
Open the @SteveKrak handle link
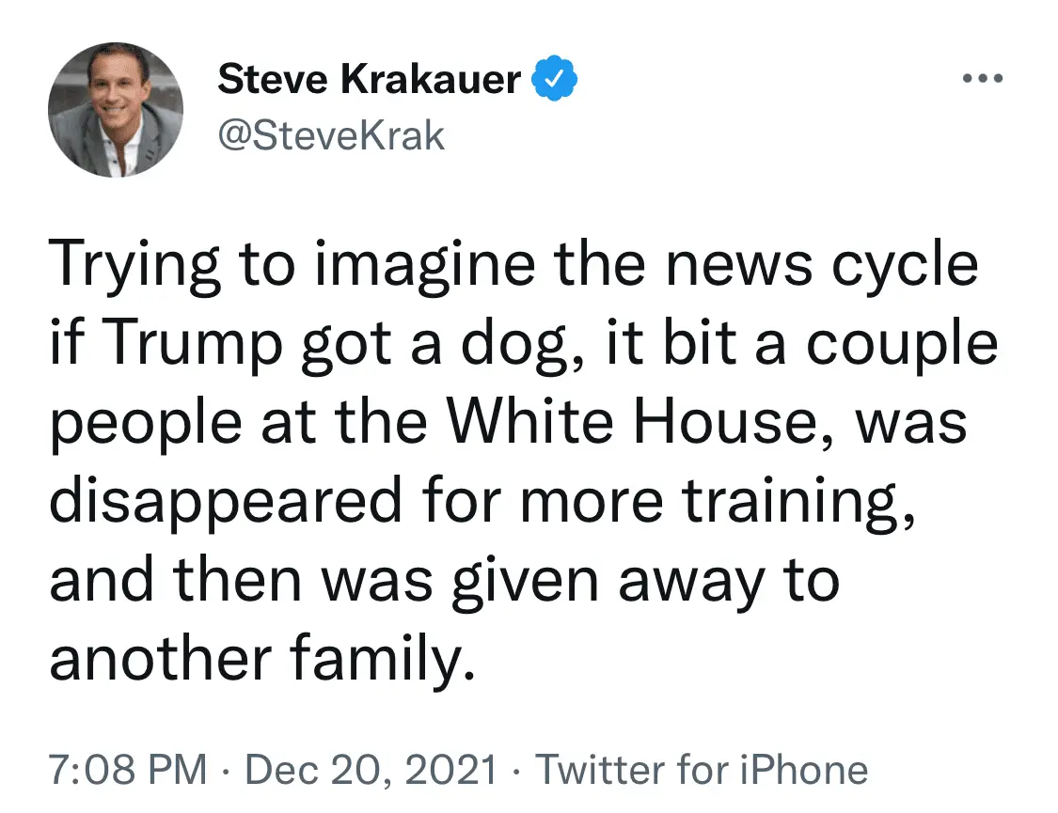pos(331,136)
